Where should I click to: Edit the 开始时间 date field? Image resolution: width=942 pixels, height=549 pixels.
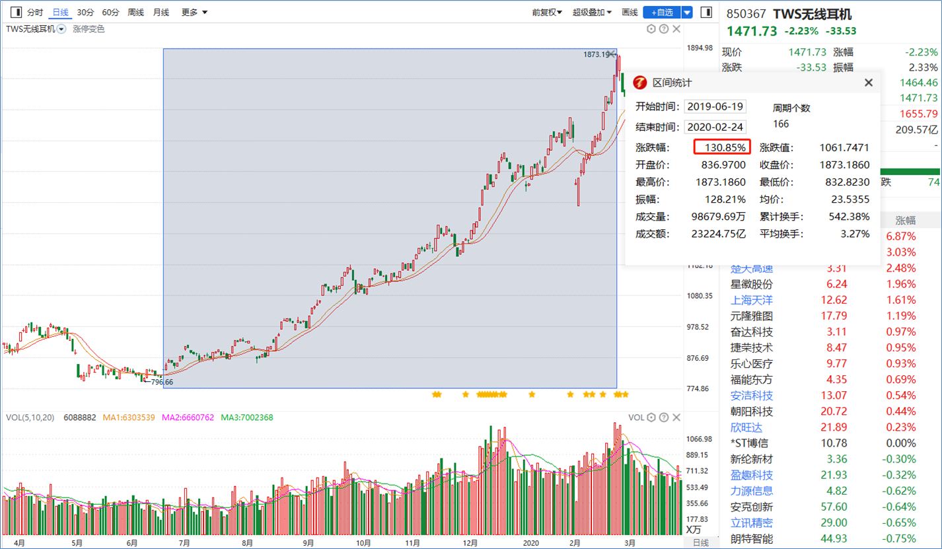click(715, 106)
